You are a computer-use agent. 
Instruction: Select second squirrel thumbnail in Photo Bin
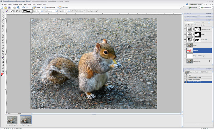pos(26,120)
